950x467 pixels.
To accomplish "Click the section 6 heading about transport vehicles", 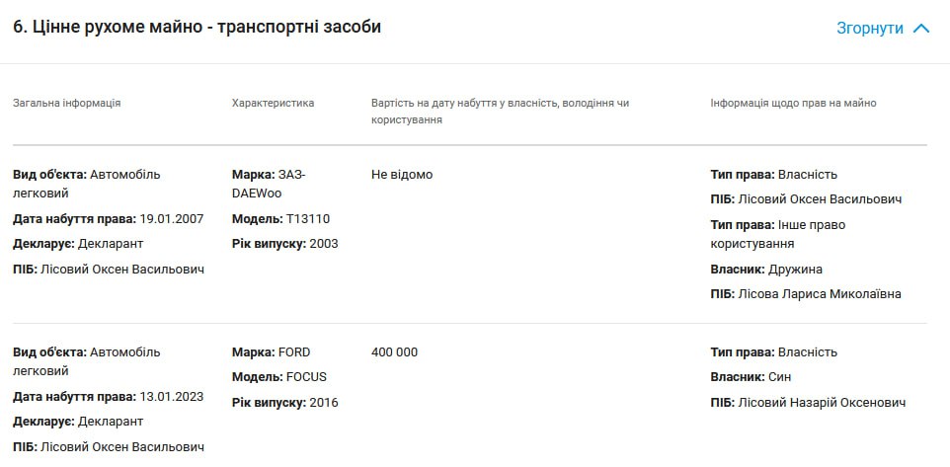I will coord(197,28).
